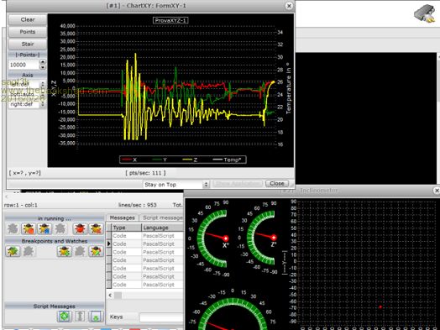Clear the ChartXY plot
This screenshot has width=440, height=330.
point(27,19)
